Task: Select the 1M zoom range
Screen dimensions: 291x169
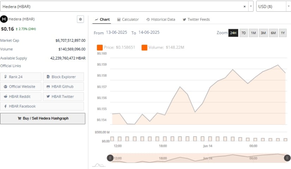Action: [253, 33]
